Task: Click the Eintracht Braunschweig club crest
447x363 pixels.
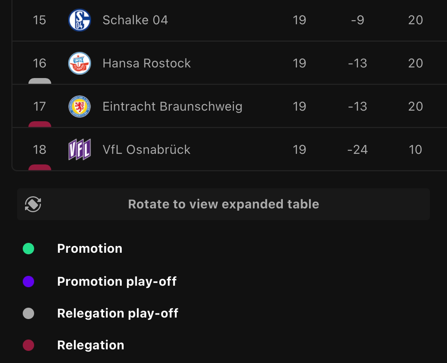Action: (x=80, y=106)
